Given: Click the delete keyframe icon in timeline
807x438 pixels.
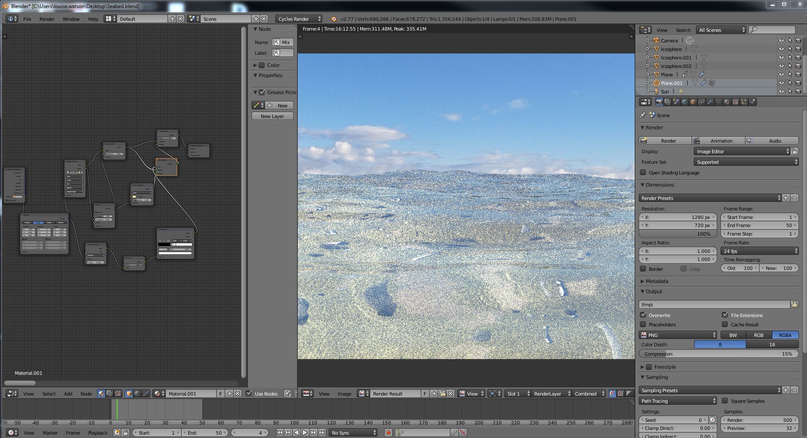Looking at the screenshot, I should pyautogui.click(x=463, y=432).
